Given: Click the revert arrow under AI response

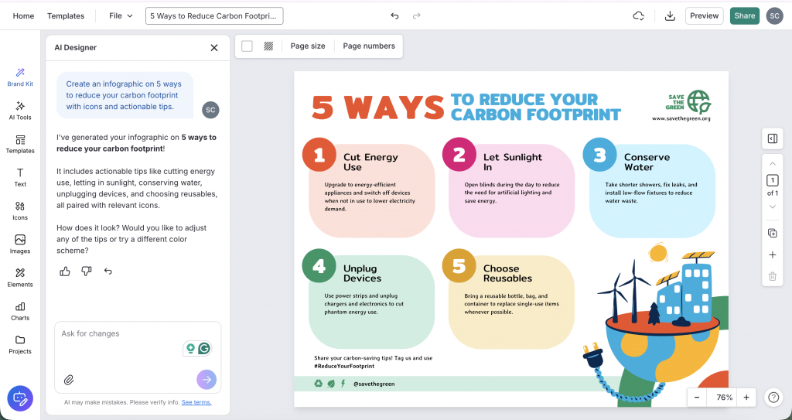Looking at the screenshot, I should point(108,271).
